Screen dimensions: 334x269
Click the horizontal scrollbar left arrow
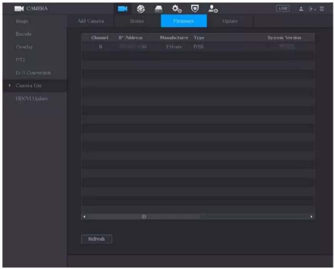[85, 216]
